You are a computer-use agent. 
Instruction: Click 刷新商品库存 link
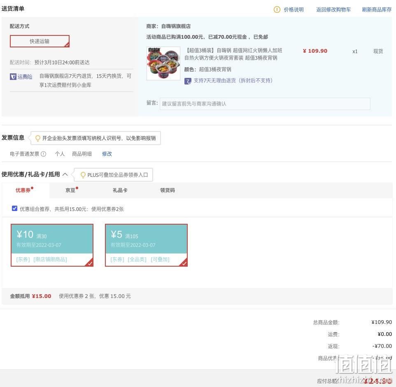coord(377,9)
